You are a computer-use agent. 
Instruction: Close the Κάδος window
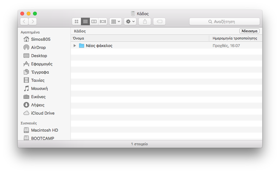pos(22,14)
